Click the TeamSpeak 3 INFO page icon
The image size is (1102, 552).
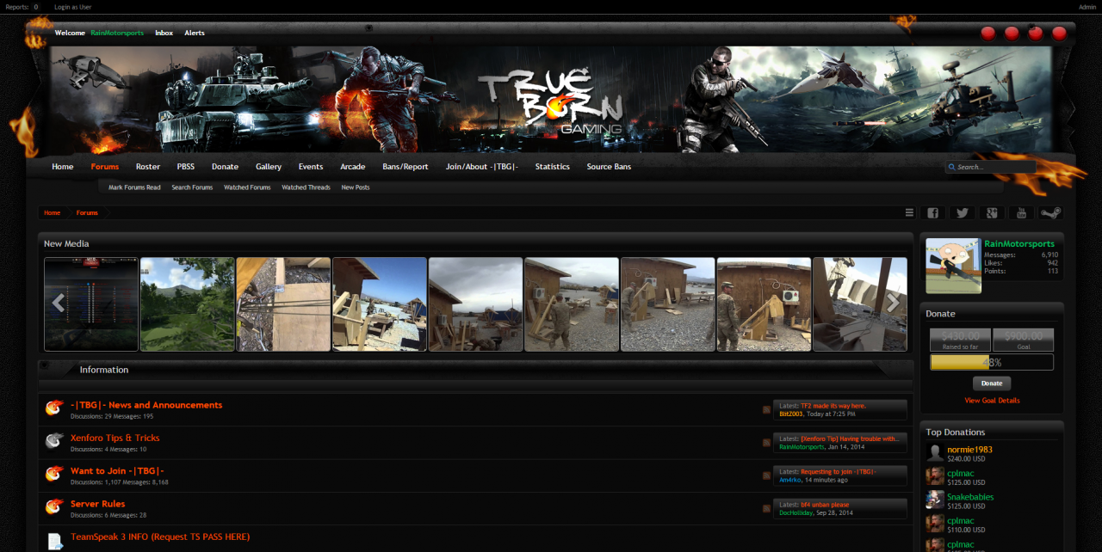[x=54, y=541]
